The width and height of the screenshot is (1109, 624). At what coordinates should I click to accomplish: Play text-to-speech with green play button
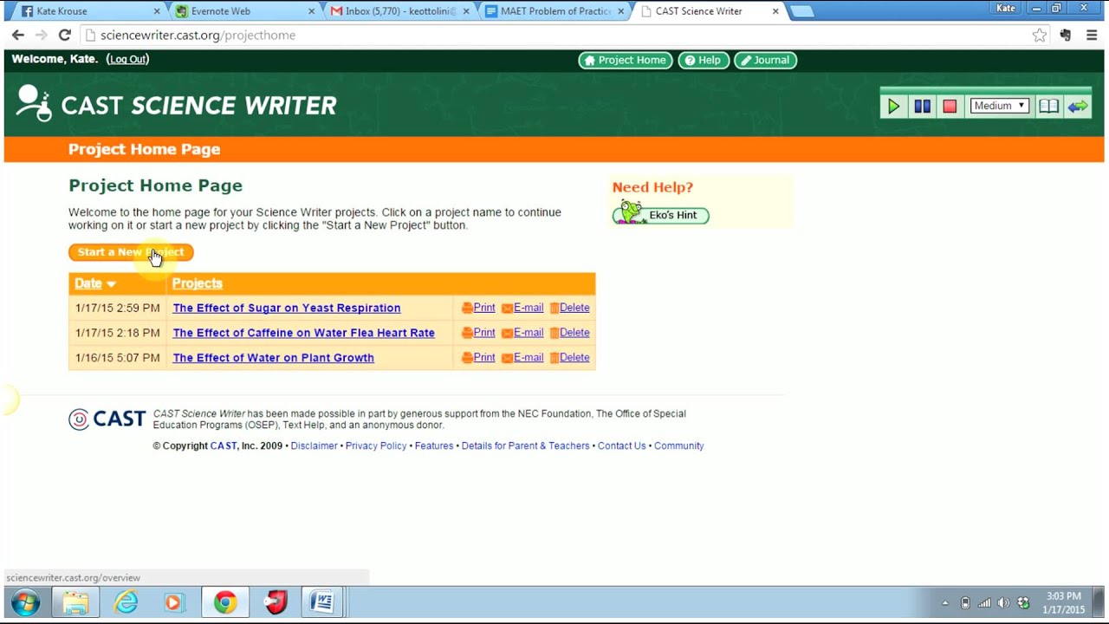click(893, 106)
